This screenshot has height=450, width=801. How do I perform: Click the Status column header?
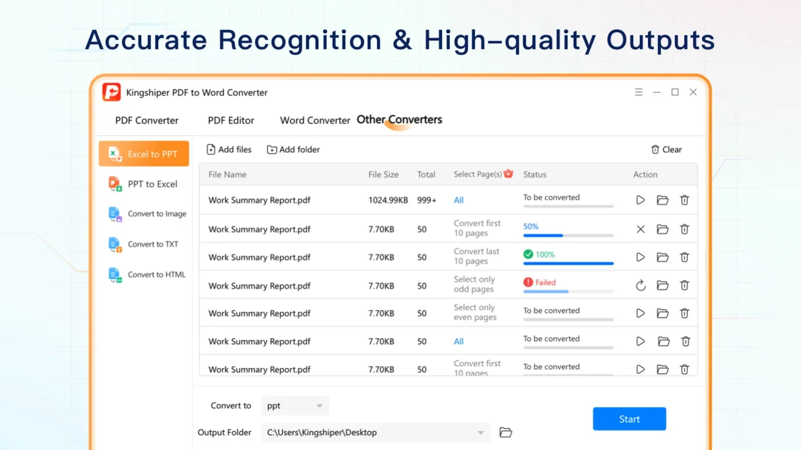[x=535, y=174]
